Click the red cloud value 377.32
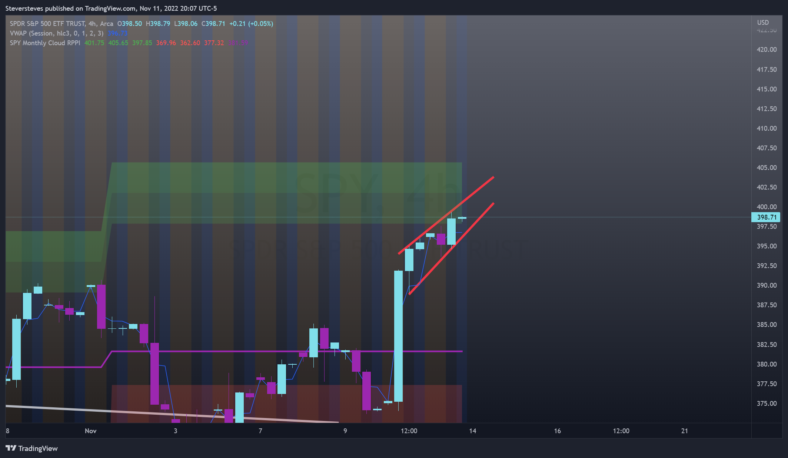The image size is (788, 458). [x=214, y=43]
